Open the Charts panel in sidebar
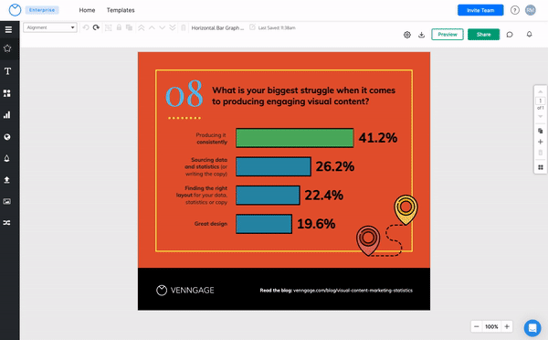 tap(7, 115)
